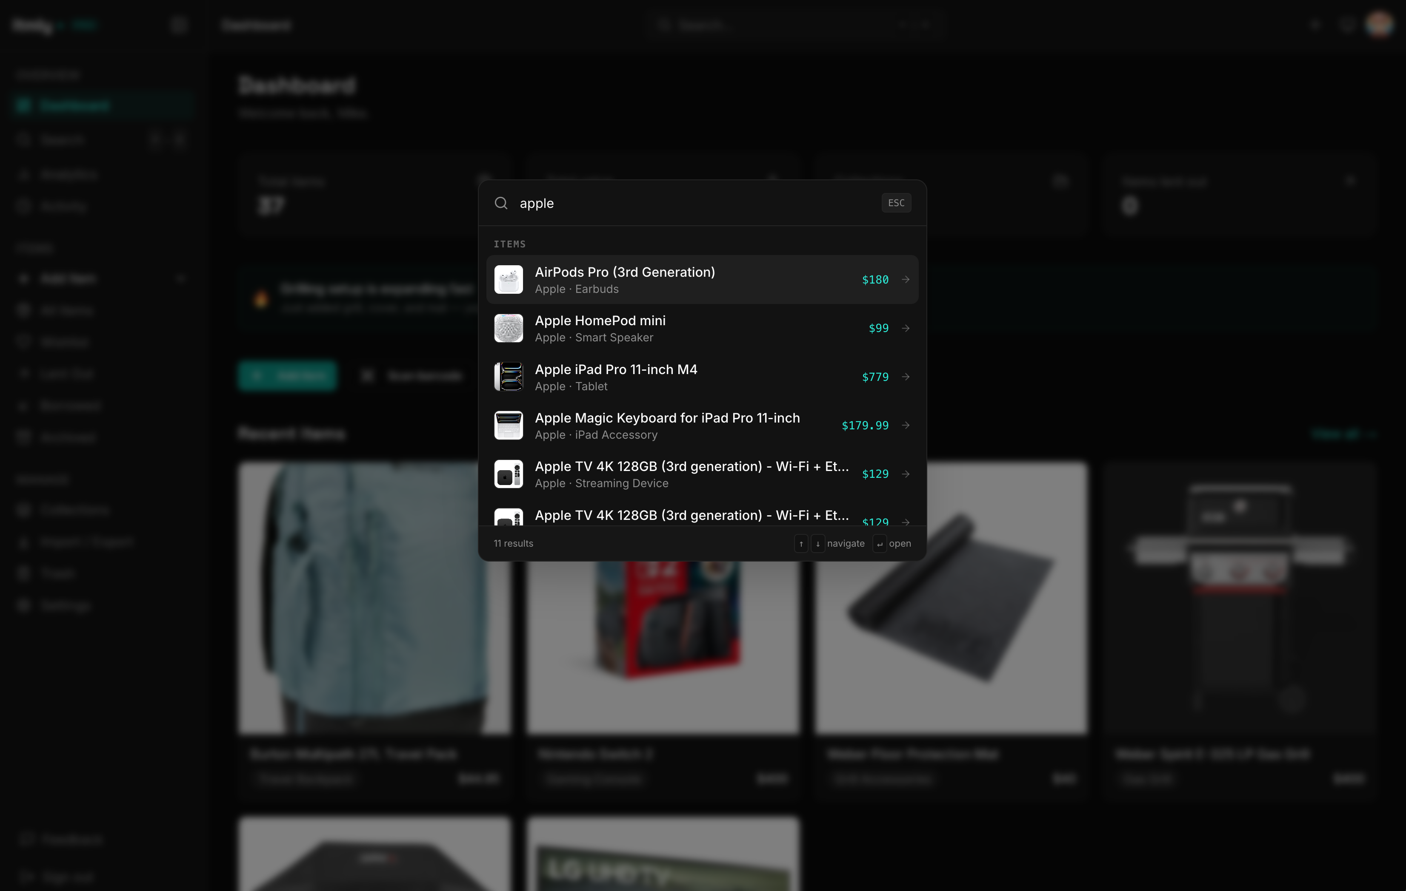Image resolution: width=1406 pixels, height=891 pixels.
Task: Click the Magic Keyboard thumbnail image
Action: coord(508,425)
